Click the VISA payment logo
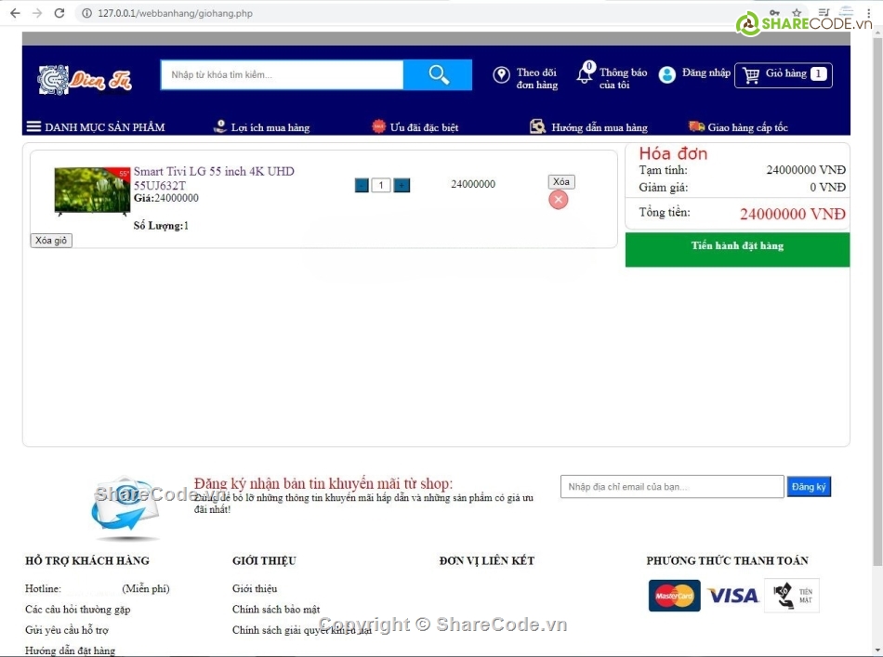 click(732, 596)
